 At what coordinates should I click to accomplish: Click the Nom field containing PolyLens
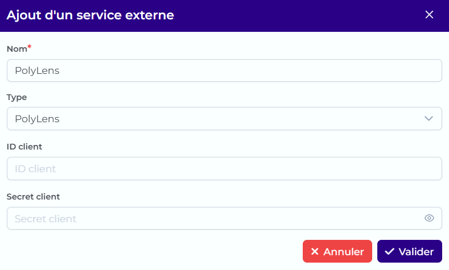[224, 70]
